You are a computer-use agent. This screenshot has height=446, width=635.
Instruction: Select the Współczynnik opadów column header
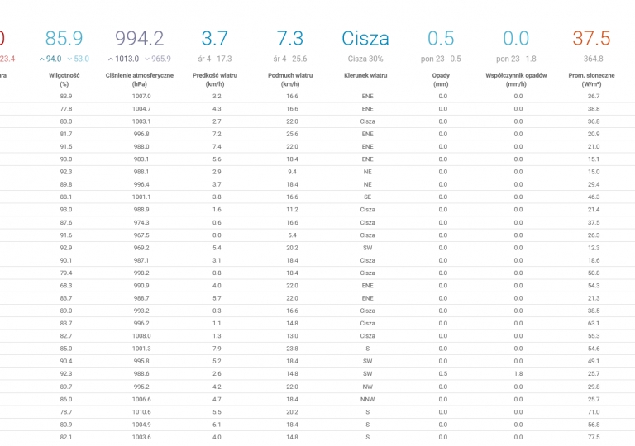click(x=517, y=79)
